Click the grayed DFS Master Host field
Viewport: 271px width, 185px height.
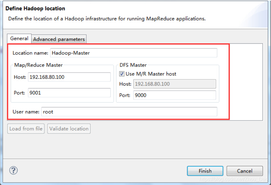tap(174, 84)
